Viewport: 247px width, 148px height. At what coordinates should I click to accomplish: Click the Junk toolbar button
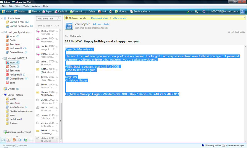pyautogui.click(x=102, y=11)
